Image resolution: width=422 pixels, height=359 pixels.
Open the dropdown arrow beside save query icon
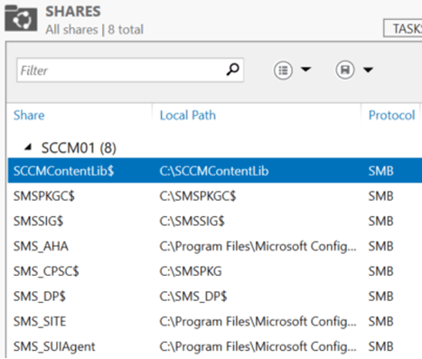coord(368,70)
